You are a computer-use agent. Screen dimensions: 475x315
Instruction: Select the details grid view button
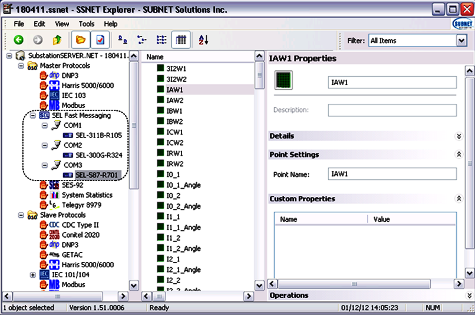tap(181, 40)
